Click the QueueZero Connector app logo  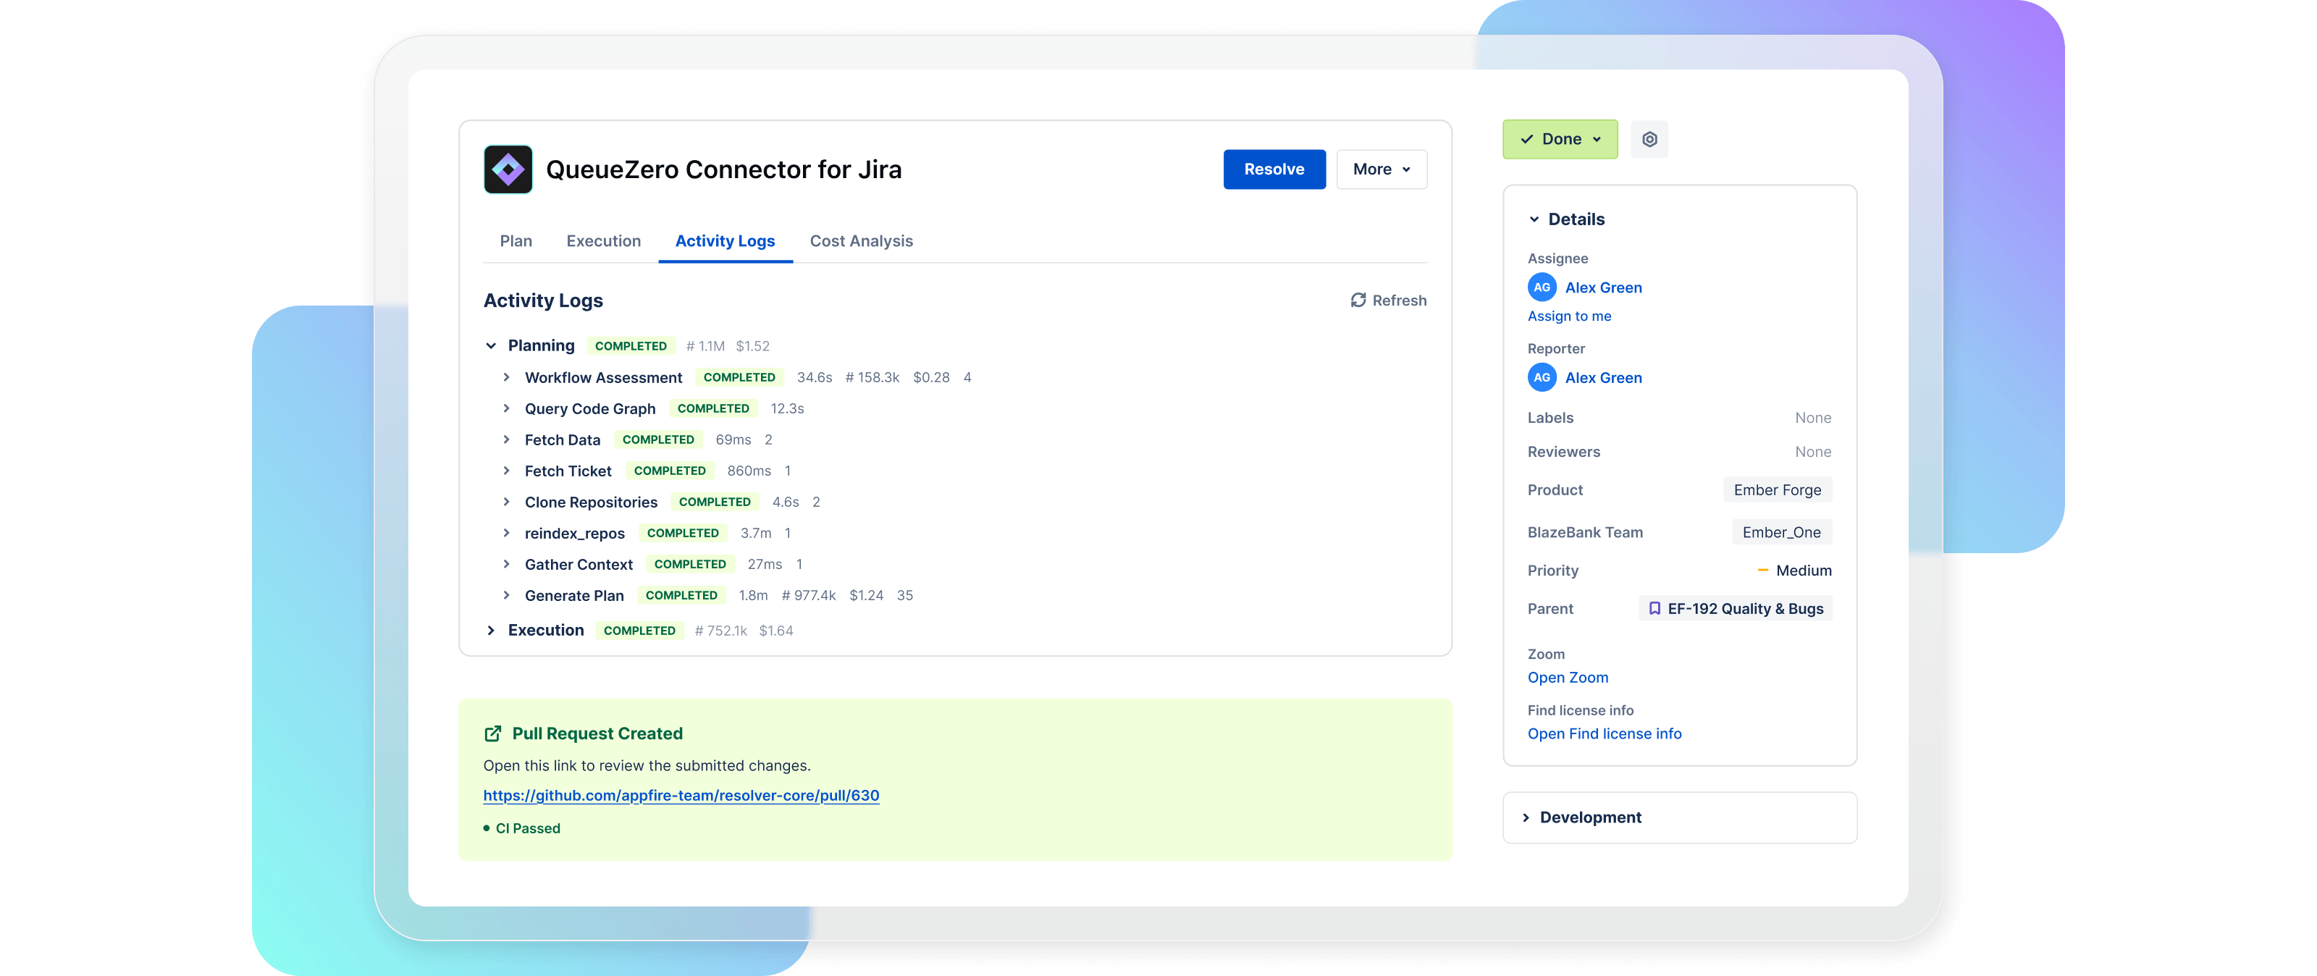tap(508, 169)
